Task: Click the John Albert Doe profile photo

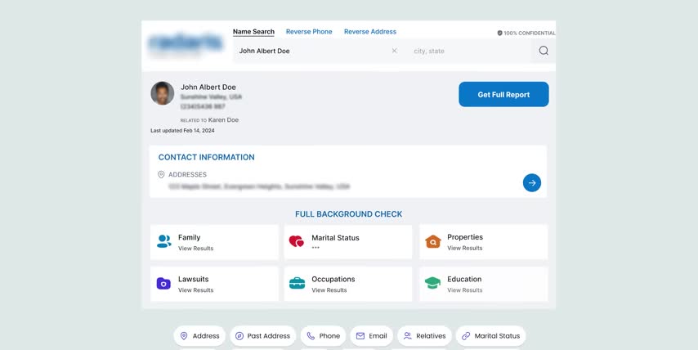Action: tap(163, 93)
